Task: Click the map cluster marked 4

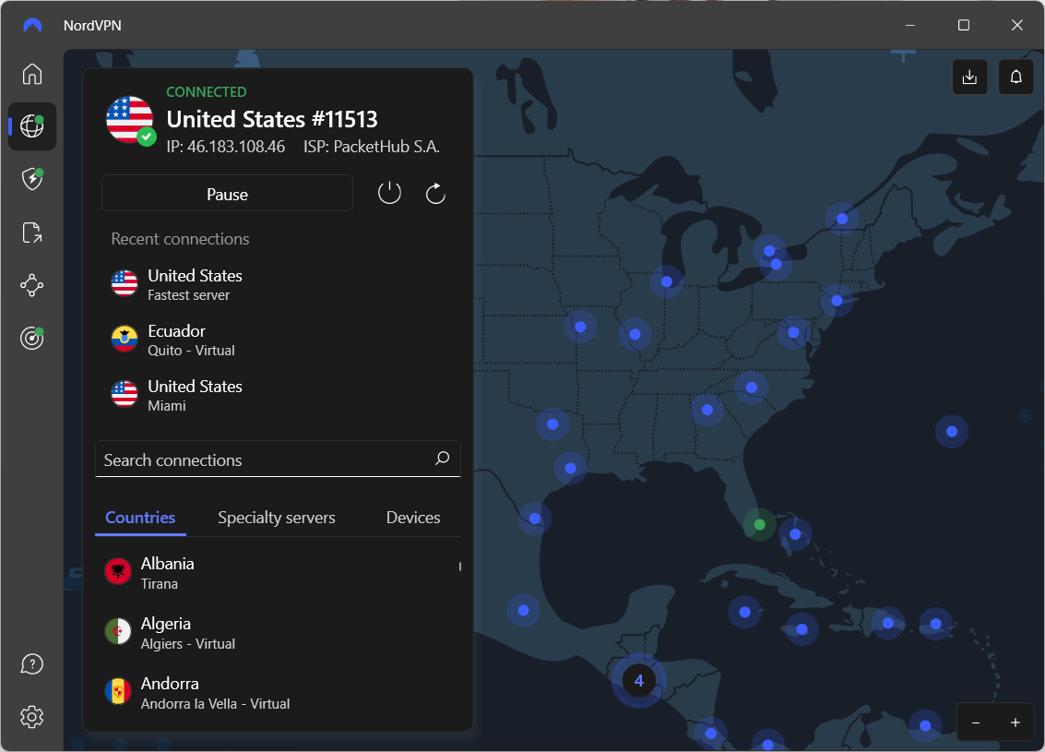Action: 638,681
